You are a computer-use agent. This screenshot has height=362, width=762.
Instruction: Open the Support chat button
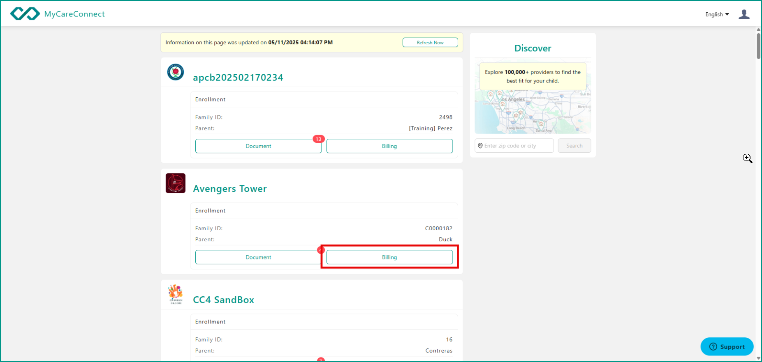(727, 347)
